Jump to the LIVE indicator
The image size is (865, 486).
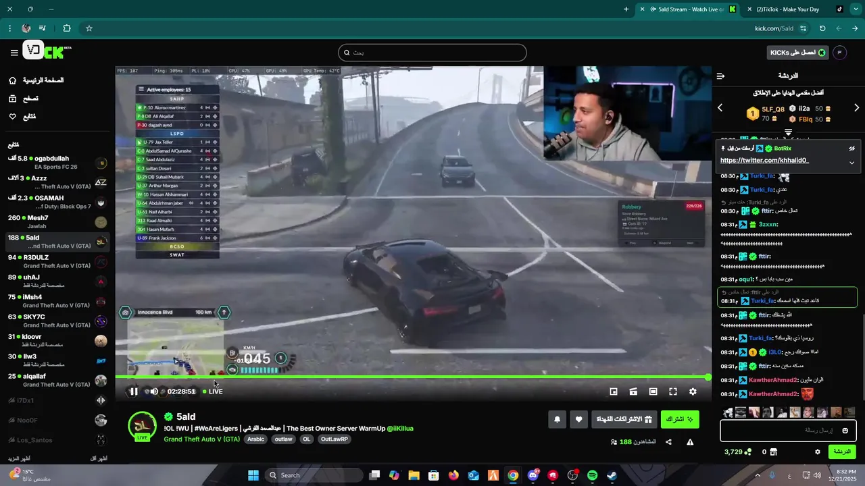coord(213,391)
